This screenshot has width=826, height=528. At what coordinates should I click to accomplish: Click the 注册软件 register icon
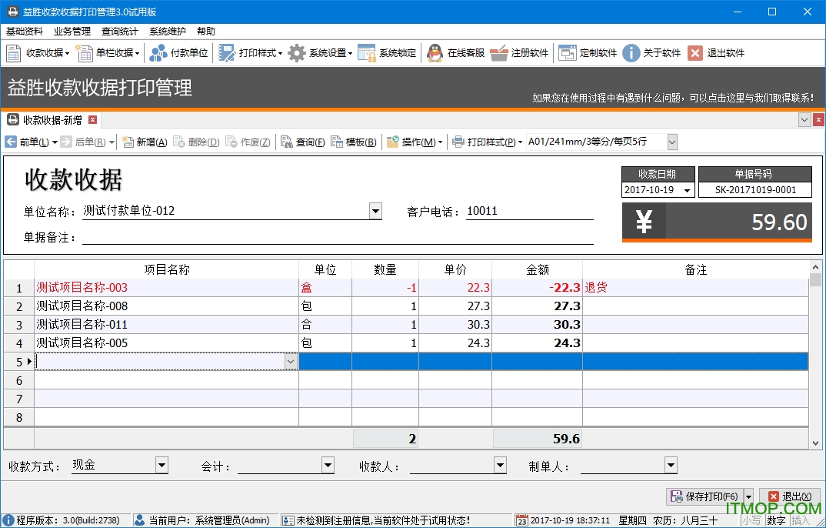click(499, 53)
